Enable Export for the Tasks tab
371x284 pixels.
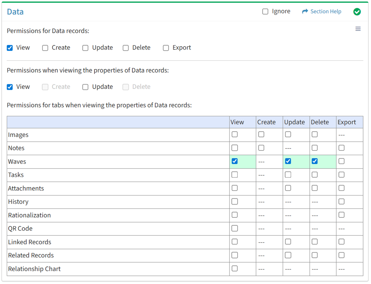point(341,175)
